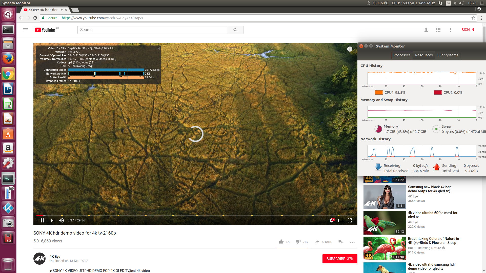Viewport: 486px width, 273px height.
Task: Pause the YouTube video
Action: [x=43, y=220]
